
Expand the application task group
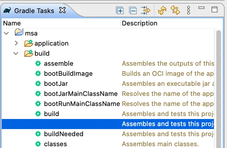click(x=16, y=43)
